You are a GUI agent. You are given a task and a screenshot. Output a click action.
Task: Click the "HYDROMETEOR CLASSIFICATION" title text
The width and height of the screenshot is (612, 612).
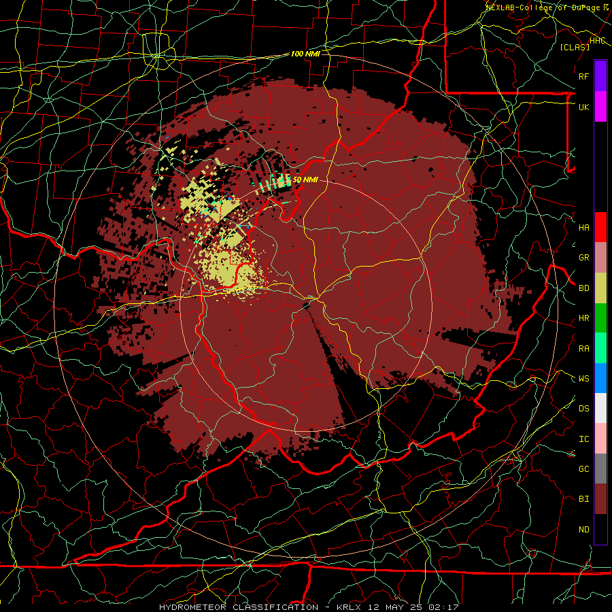point(239,607)
